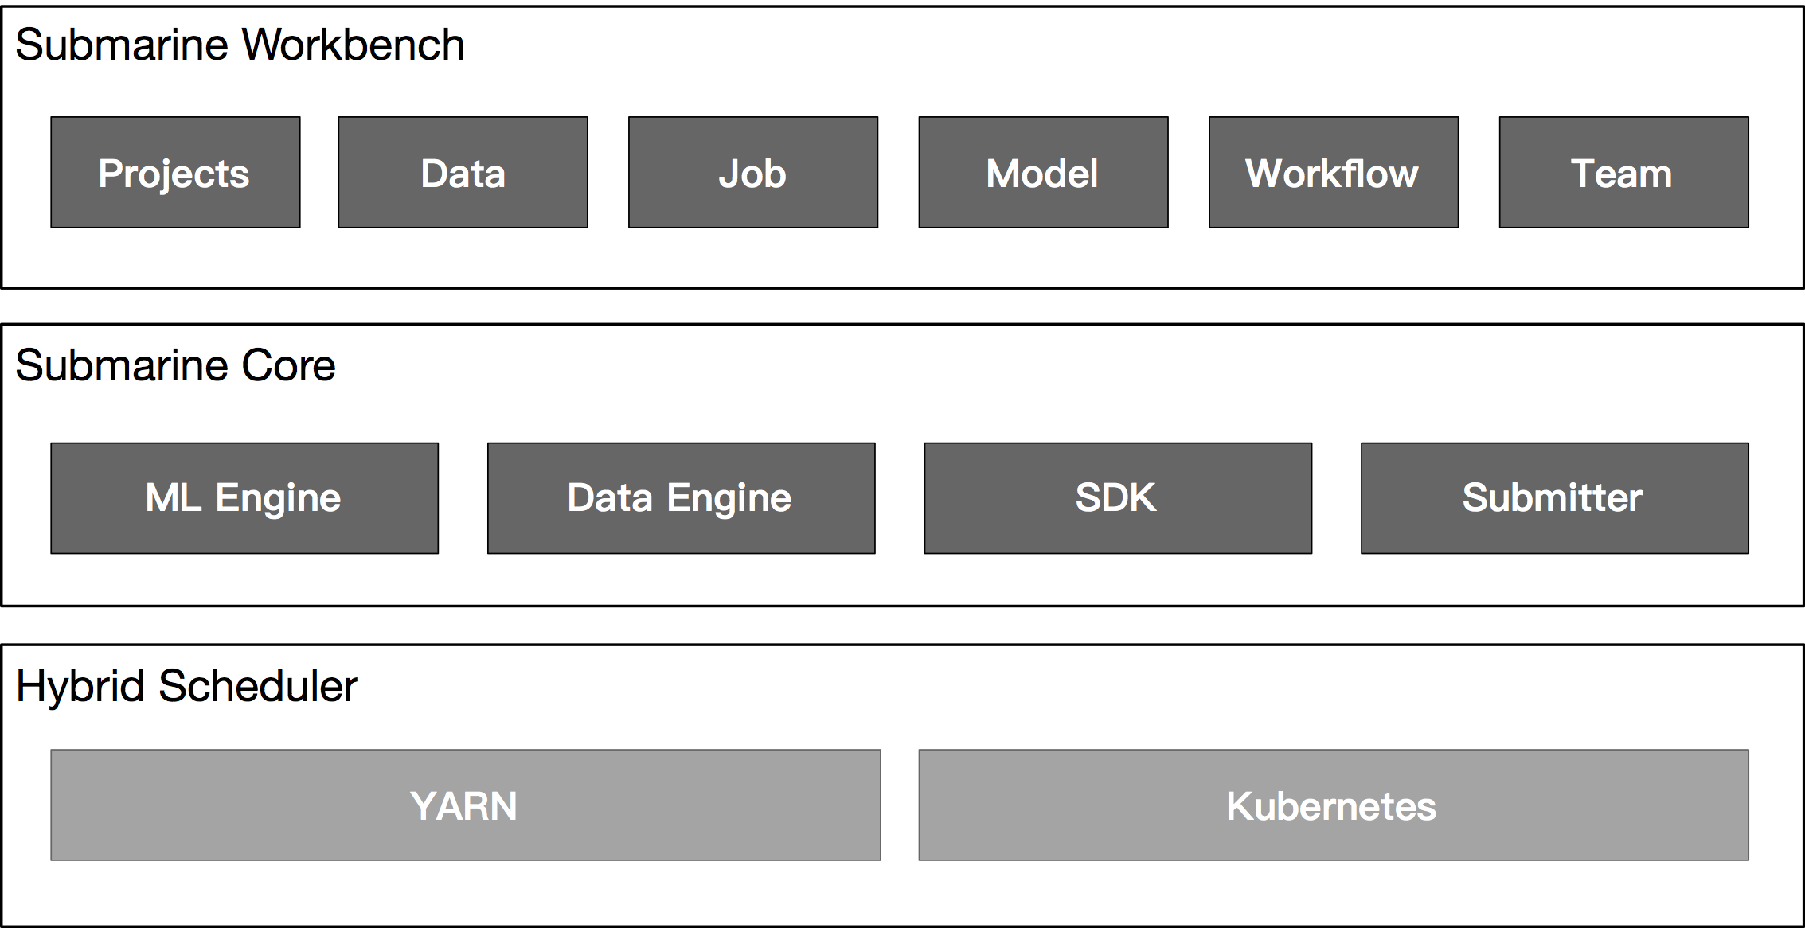Click the word Scheduler in bottom heading
The width and height of the screenshot is (1805, 928).
coord(258,686)
